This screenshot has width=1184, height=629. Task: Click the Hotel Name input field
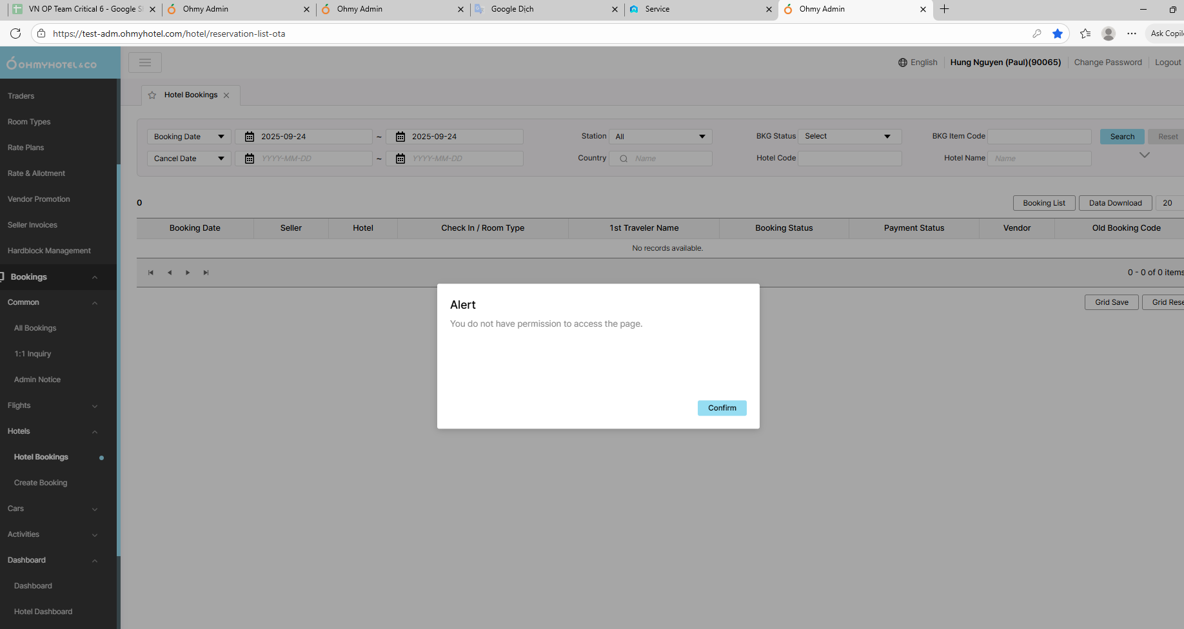(x=1040, y=159)
